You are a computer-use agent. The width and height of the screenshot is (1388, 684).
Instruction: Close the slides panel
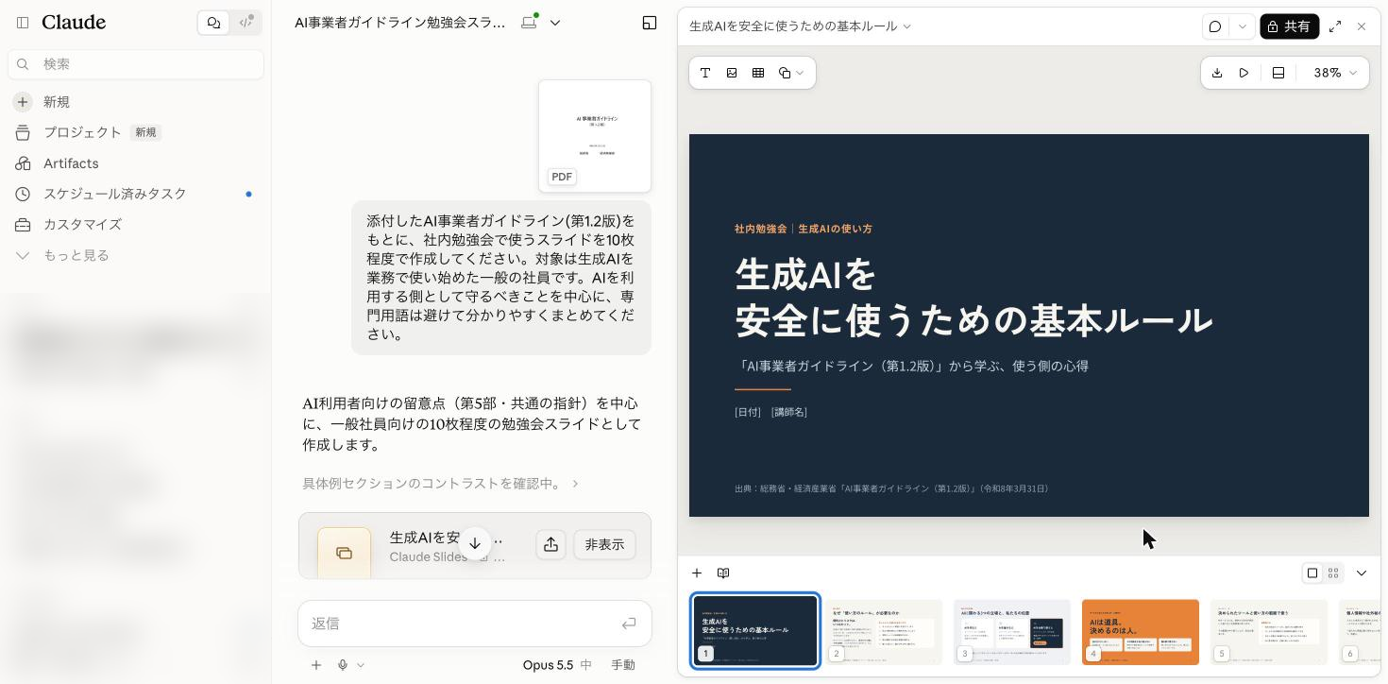1362,26
